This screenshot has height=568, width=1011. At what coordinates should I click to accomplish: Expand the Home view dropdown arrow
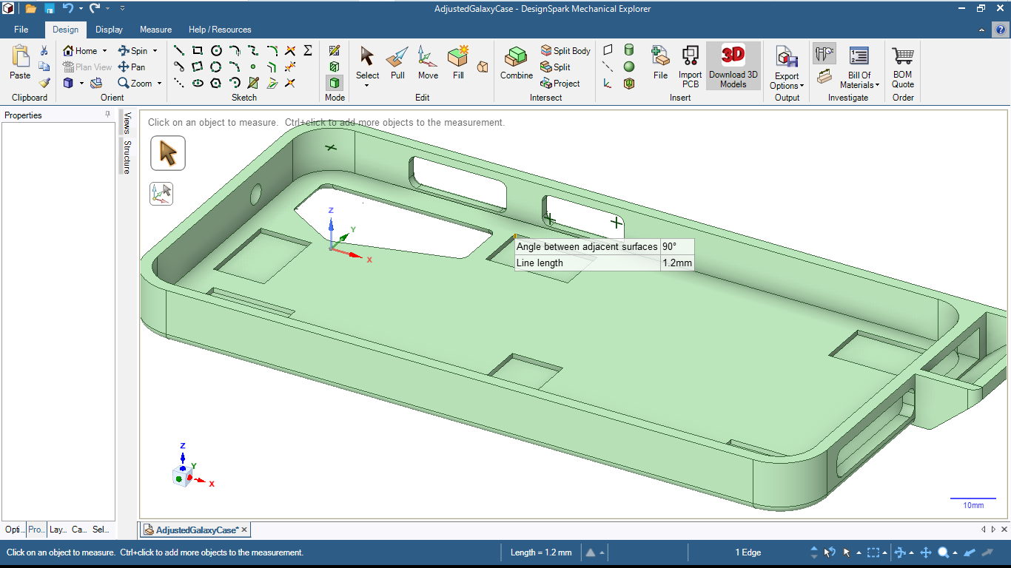coord(104,50)
